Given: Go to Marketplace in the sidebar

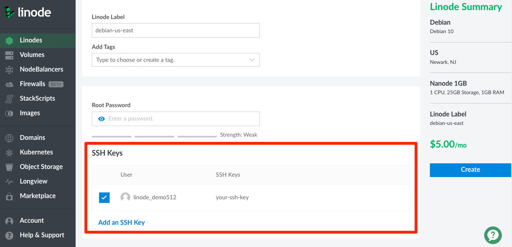Looking at the screenshot, I should (38, 196).
